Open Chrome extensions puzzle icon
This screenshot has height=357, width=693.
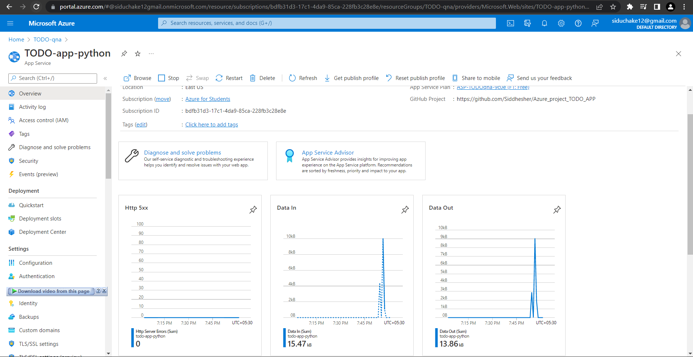(x=630, y=7)
